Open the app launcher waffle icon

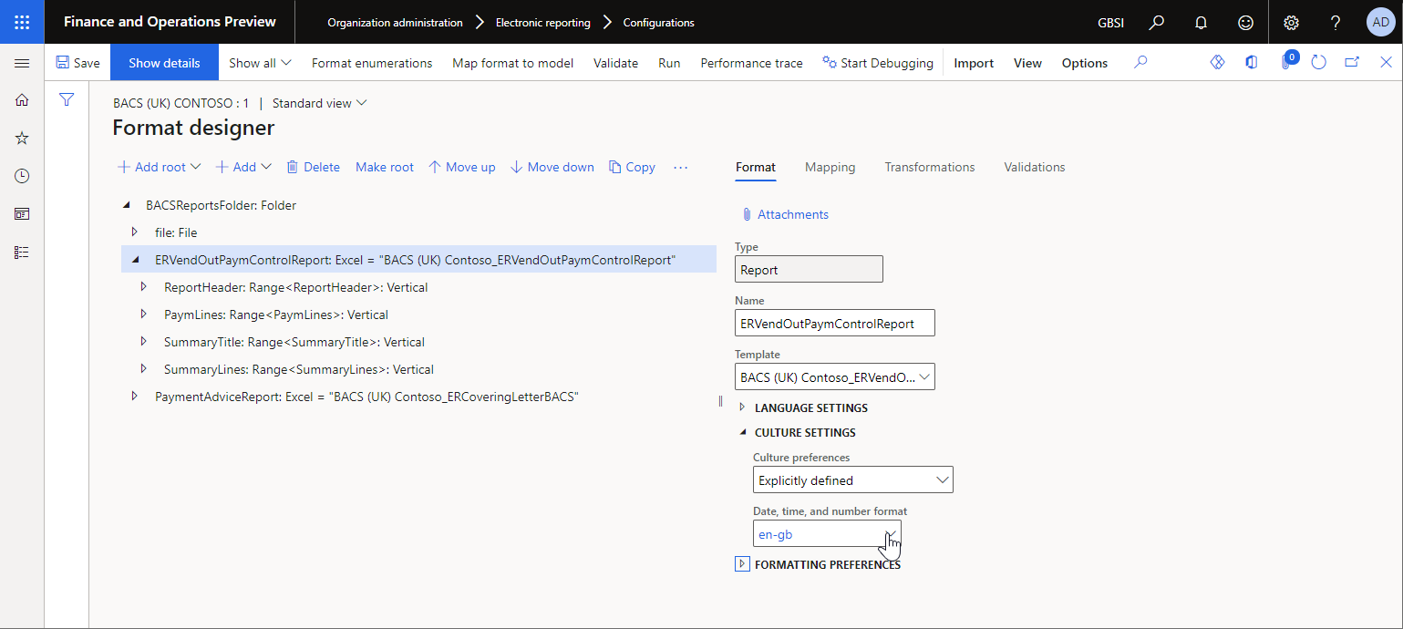pyautogui.click(x=21, y=22)
